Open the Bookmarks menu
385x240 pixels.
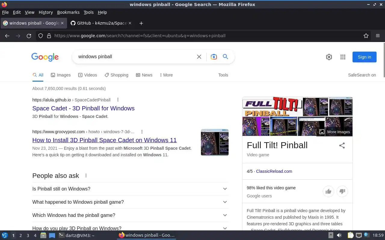pyautogui.click(x=68, y=12)
